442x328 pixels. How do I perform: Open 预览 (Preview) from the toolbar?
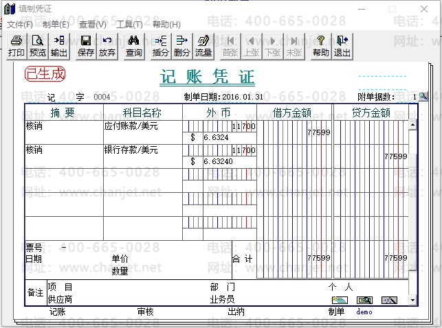(38, 46)
